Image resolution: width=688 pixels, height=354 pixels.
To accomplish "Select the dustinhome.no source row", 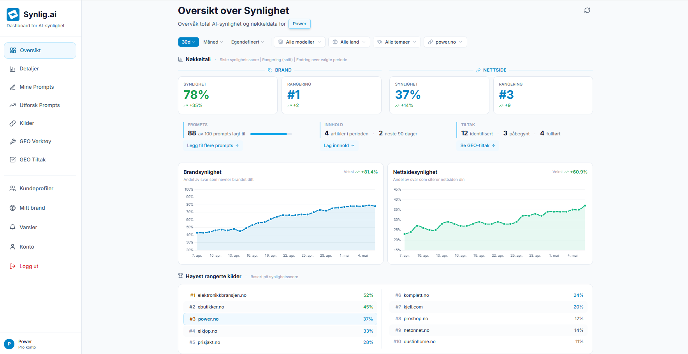I will (x=488, y=342).
